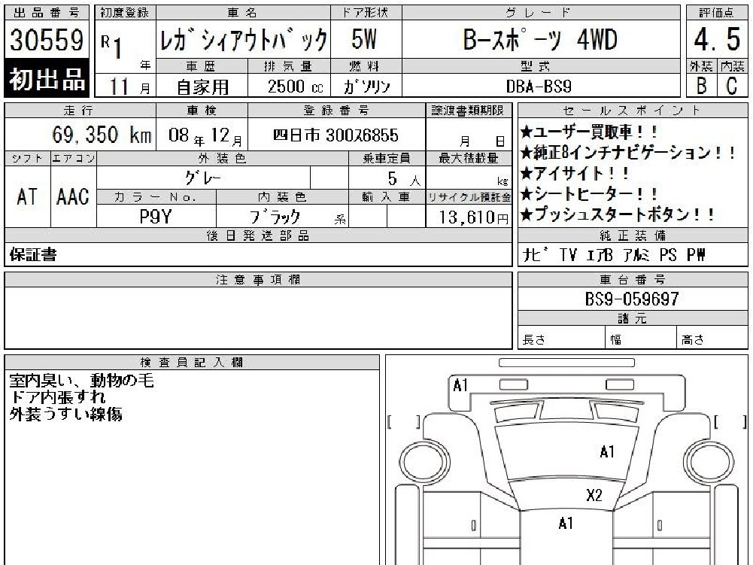
Task: Select air conditioner AAC
Action: pyautogui.click(x=73, y=196)
